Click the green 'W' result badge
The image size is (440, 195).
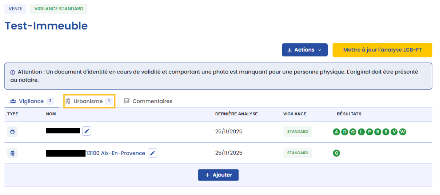403,132
